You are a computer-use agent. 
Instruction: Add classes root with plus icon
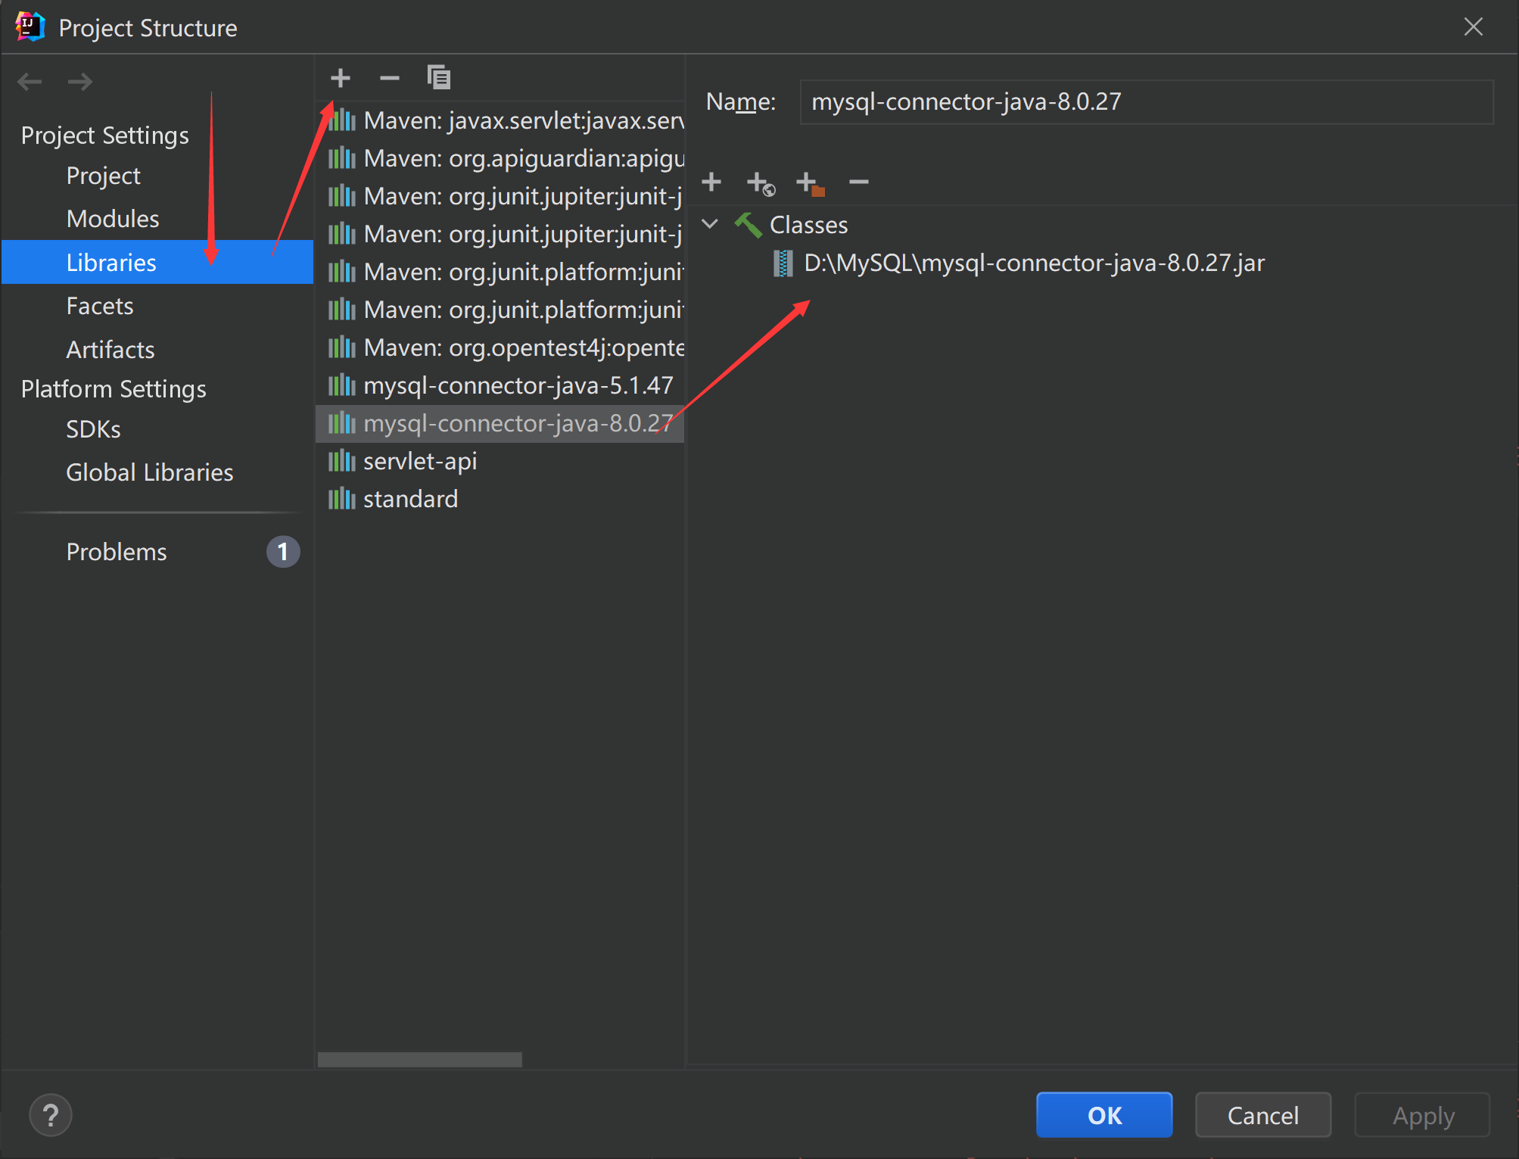[711, 182]
